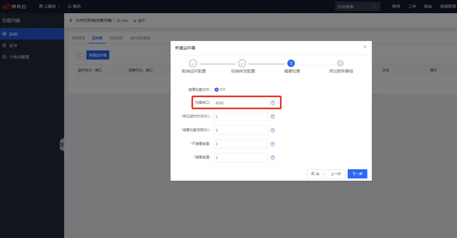The width and height of the screenshot is (457, 238).
Task: Go to the 概览 overview home link
Action: (75, 6)
